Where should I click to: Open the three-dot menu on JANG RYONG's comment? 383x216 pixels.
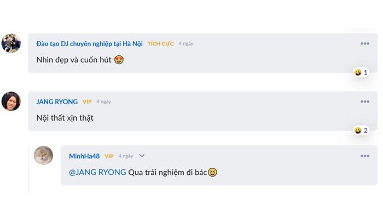click(365, 101)
